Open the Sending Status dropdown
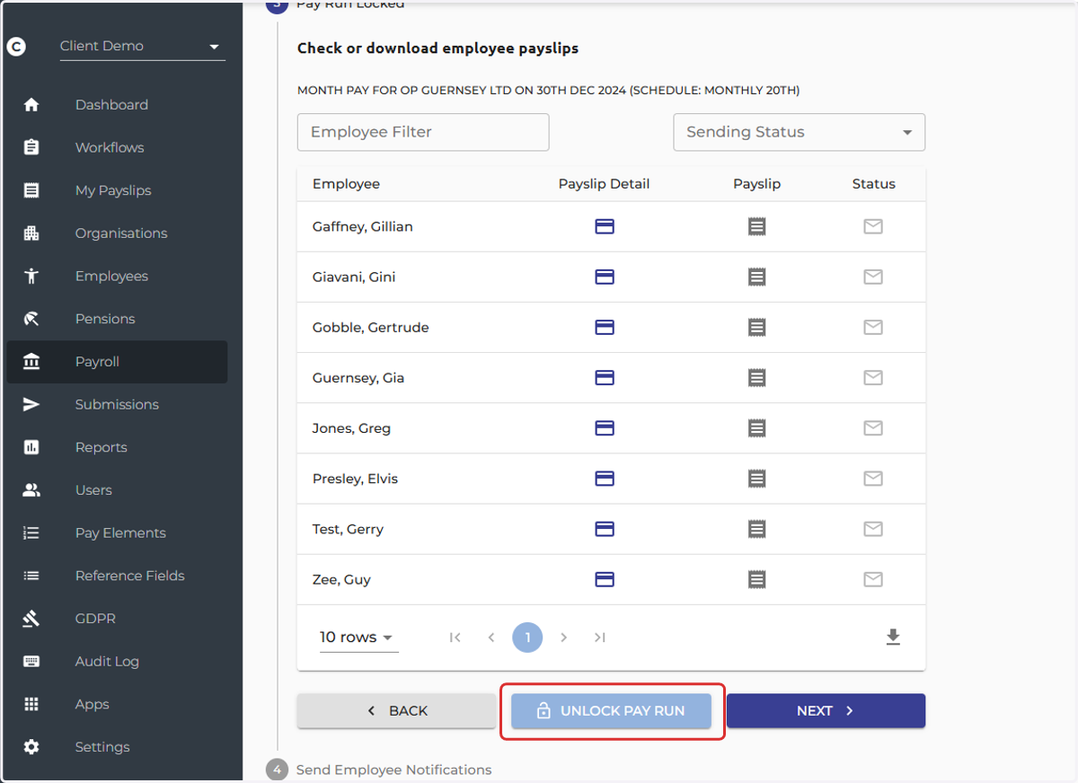The height and width of the screenshot is (783, 1078). click(x=800, y=132)
